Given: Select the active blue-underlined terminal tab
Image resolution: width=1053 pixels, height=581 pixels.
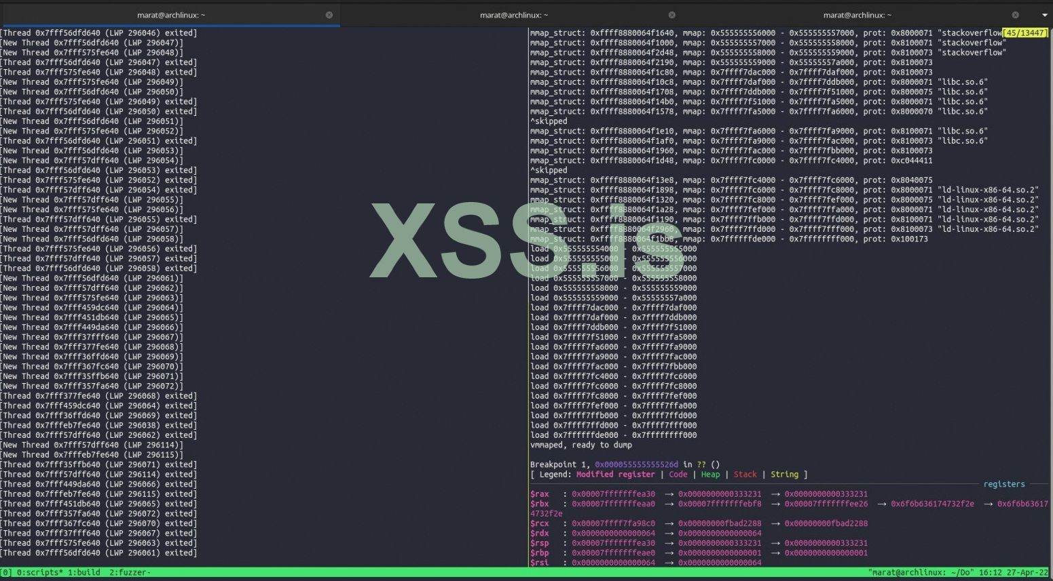Looking at the screenshot, I should click(x=170, y=15).
